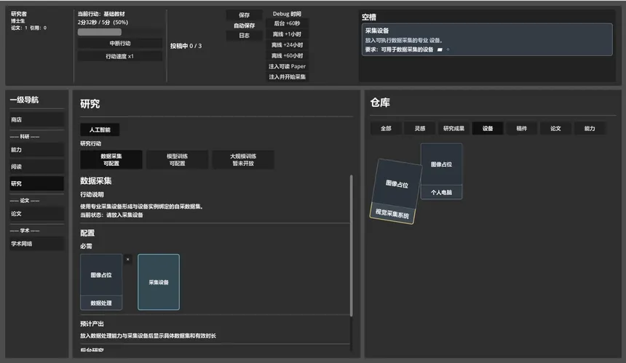
Task: Open 论文 in the left navigation
Action: [x=36, y=214]
